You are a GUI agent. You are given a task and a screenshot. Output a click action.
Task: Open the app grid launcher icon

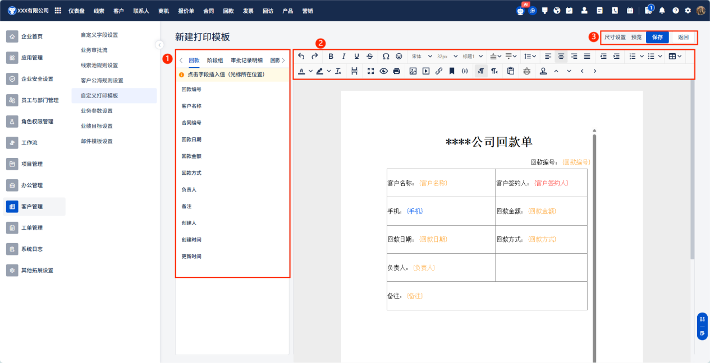click(58, 11)
